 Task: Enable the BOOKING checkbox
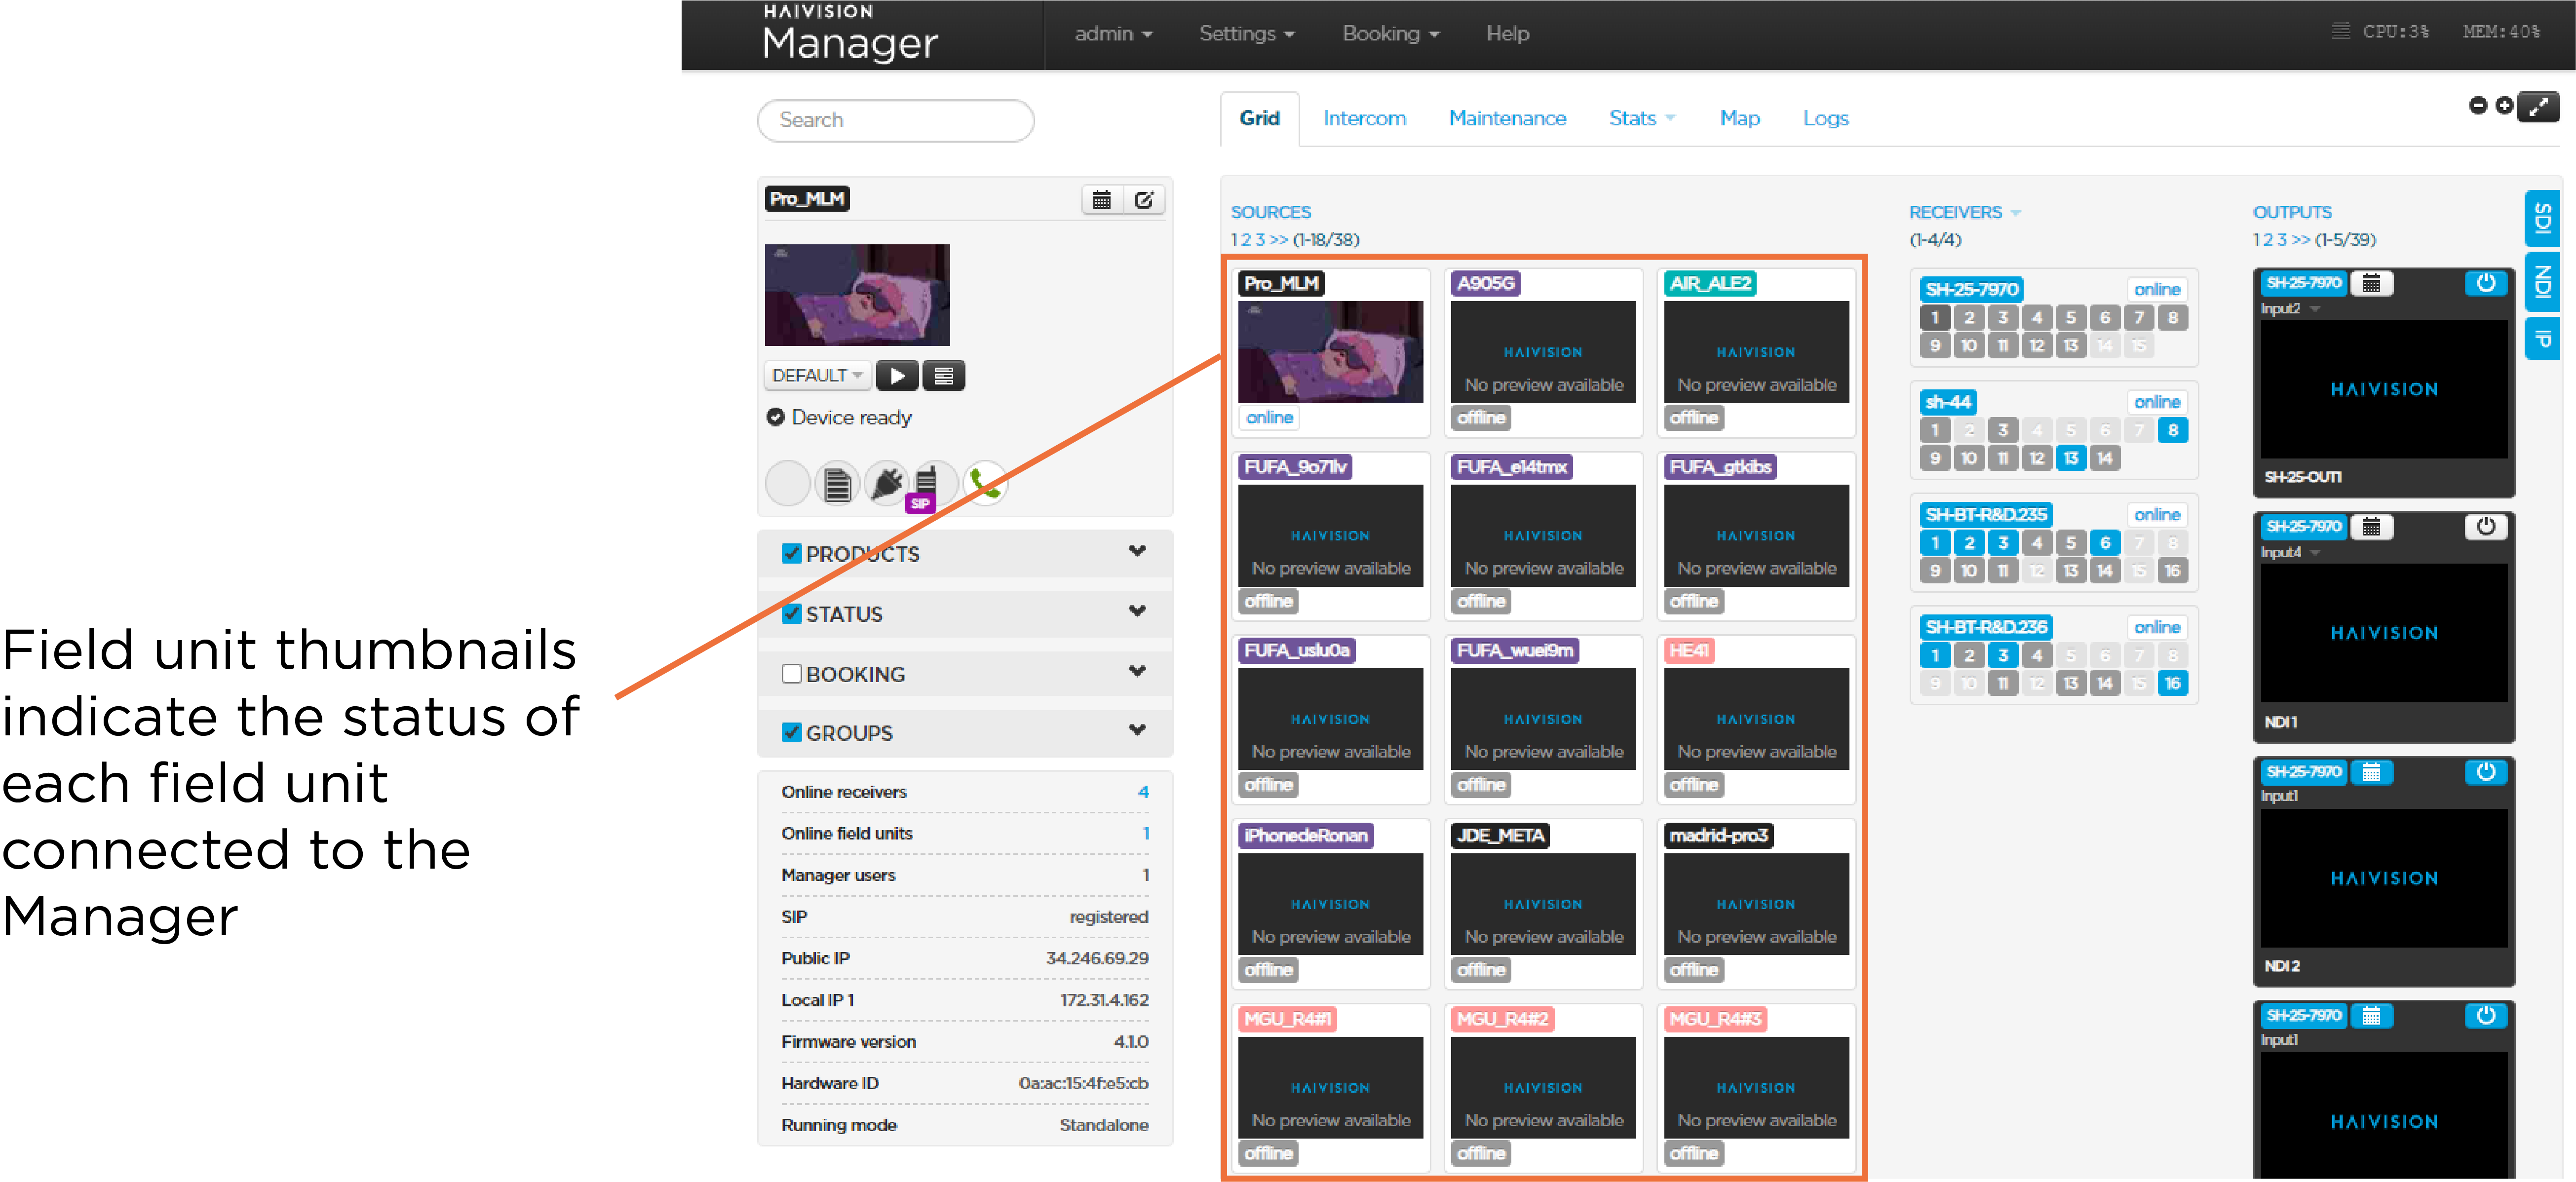pyautogui.click(x=791, y=674)
